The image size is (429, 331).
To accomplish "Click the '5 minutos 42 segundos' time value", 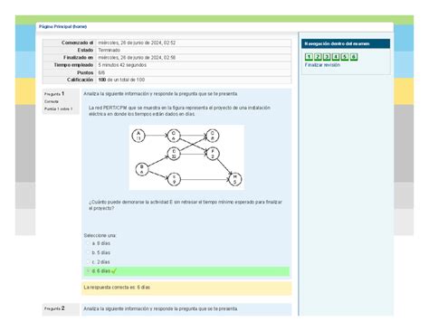I will [x=122, y=65].
